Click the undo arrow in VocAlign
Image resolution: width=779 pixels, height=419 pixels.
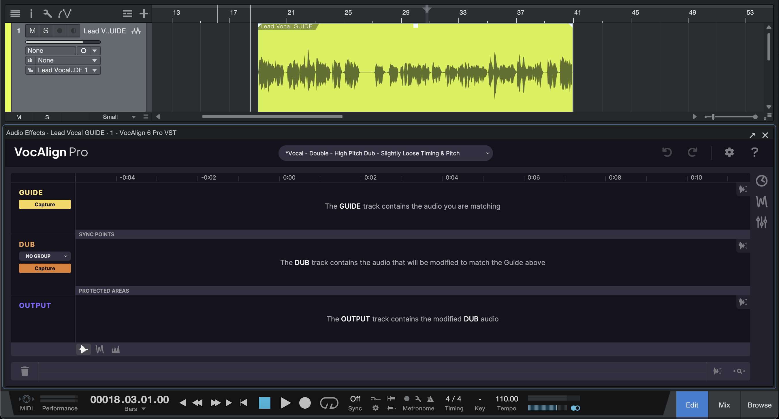(x=667, y=153)
